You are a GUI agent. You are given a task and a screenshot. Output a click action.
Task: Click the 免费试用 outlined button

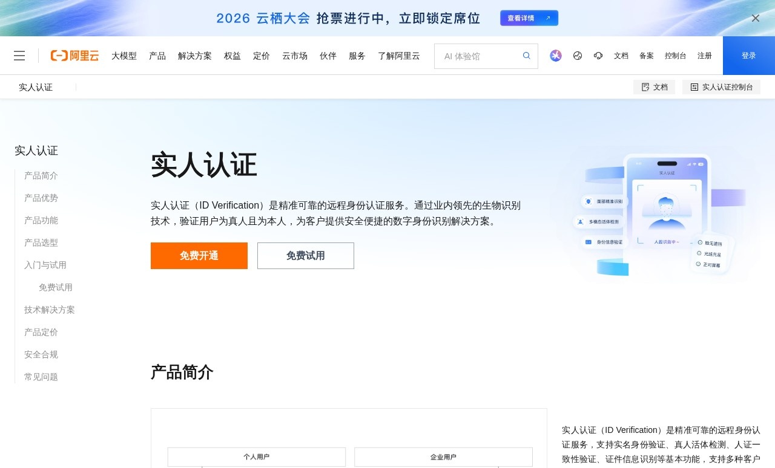306,256
